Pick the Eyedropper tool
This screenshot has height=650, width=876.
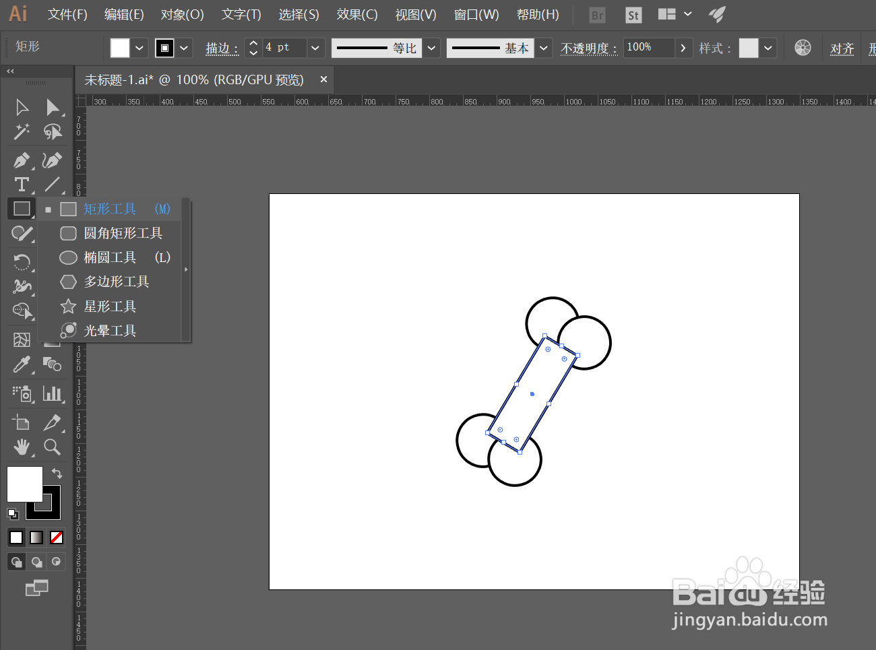point(22,364)
